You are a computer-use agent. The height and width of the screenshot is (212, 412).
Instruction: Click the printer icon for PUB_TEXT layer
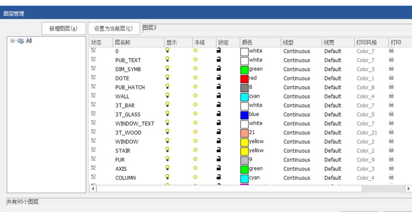[391, 60]
